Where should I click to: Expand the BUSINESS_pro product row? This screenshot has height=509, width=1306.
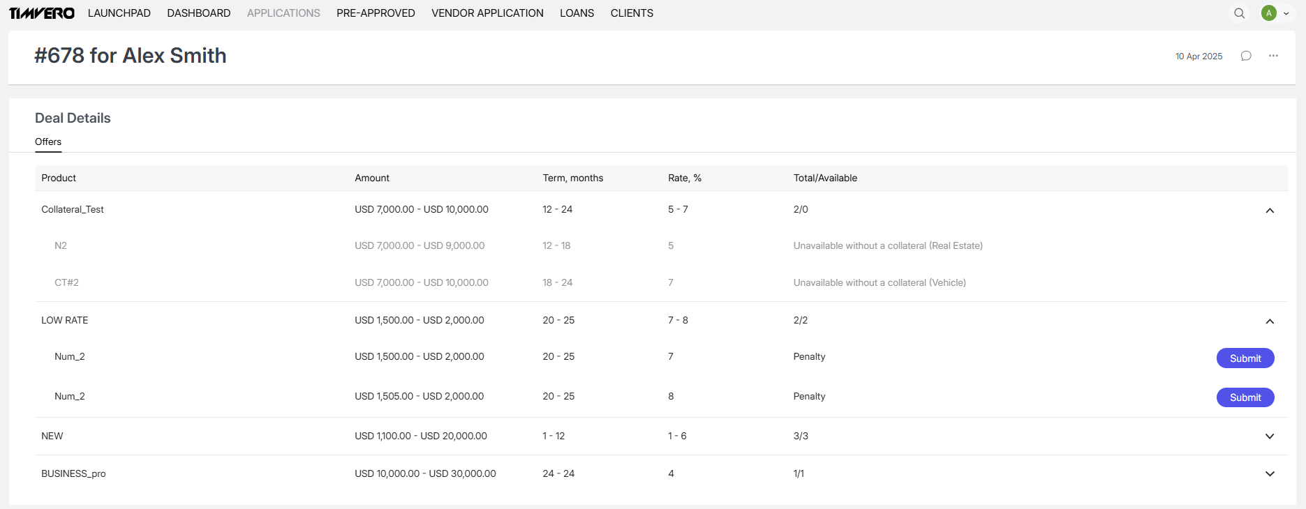[x=1270, y=474]
